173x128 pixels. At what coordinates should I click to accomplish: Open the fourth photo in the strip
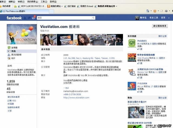tap(98, 40)
